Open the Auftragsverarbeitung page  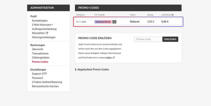(44, 29)
